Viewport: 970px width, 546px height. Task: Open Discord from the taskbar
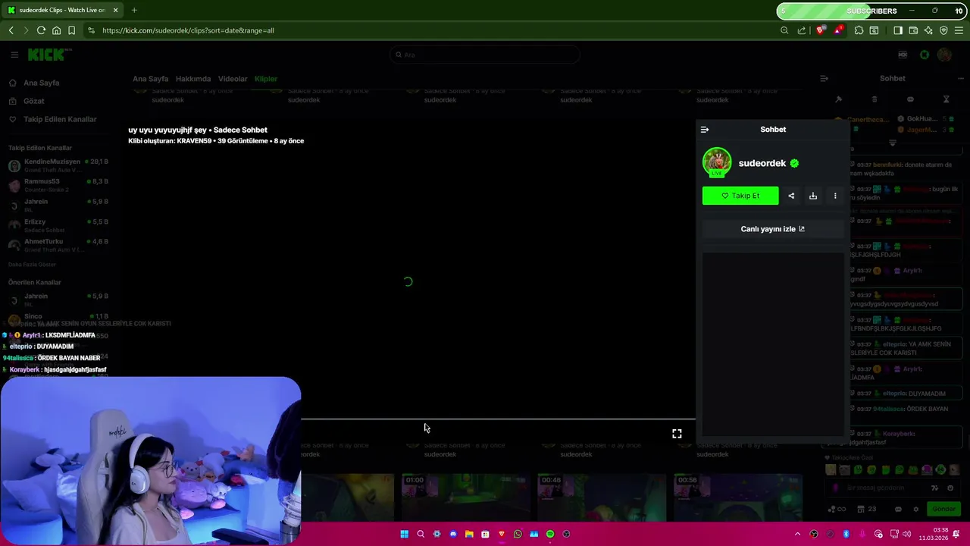click(453, 534)
